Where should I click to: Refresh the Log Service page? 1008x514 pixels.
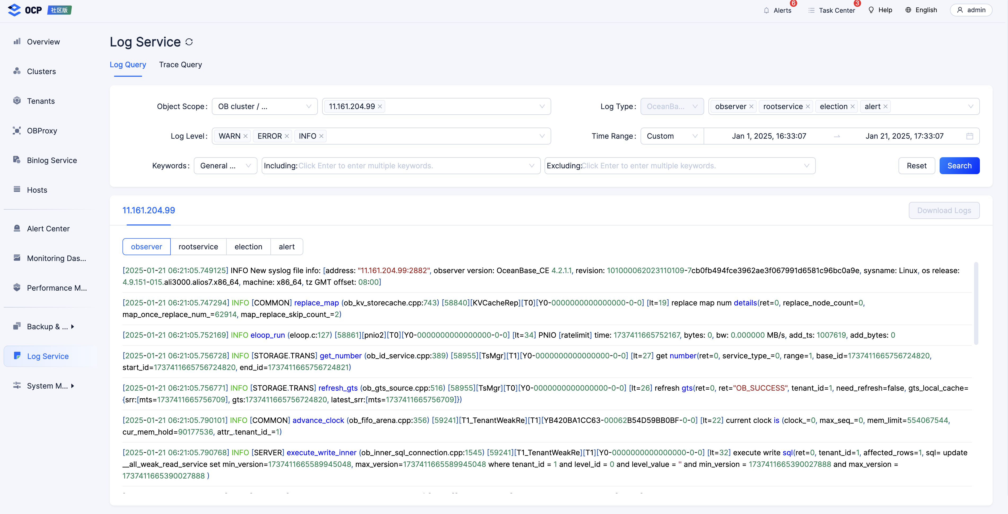[189, 42]
